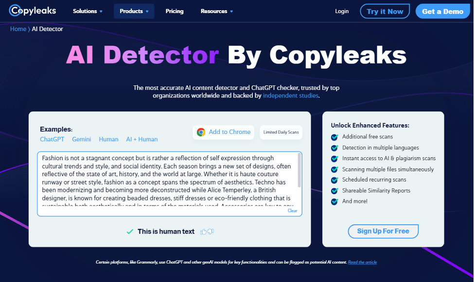Open the Solutions dropdown menu
Viewport: 475px width, 282px height.
[x=88, y=11]
